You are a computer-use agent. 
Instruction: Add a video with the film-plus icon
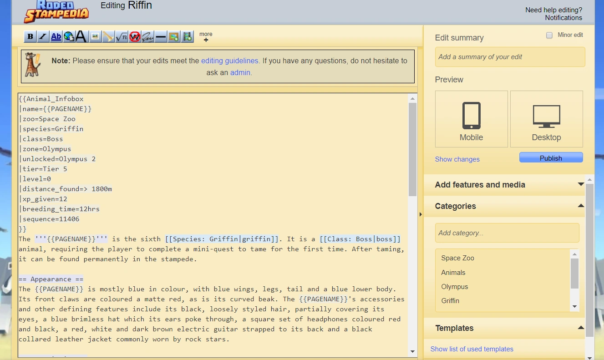[188, 37]
